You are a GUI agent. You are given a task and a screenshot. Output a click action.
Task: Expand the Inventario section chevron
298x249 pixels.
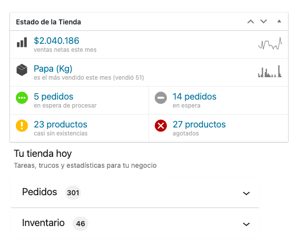(x=246, y=224)
